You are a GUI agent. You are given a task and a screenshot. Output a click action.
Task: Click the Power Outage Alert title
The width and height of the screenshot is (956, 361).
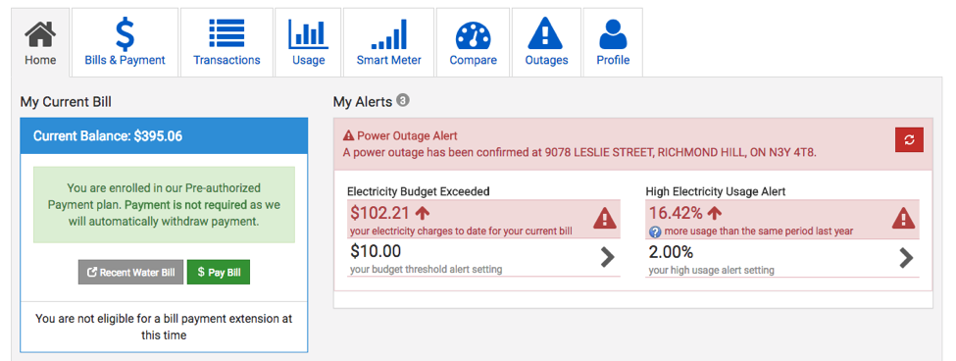click(407, 135)
